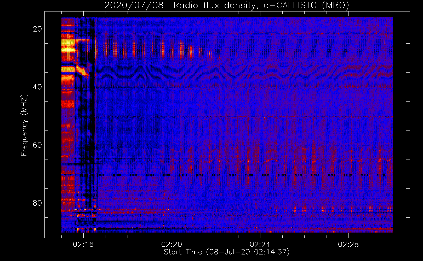
Task: Click the 20 MHz frequency tick label
Action: coord(37,29)
